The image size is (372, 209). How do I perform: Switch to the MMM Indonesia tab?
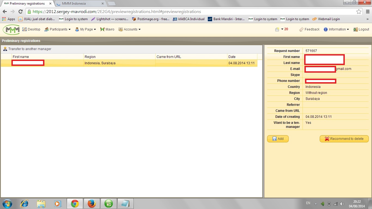pyautogui.click(x=79, y=4)
